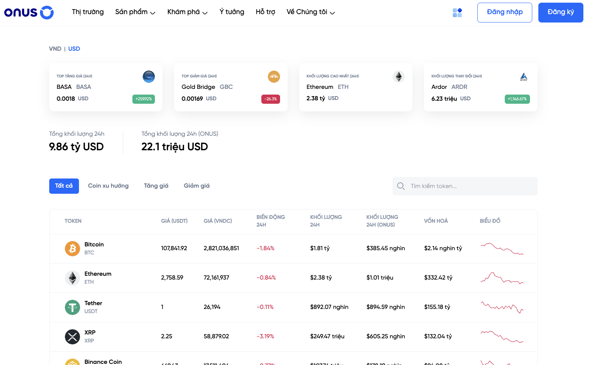Screen dimensions: 591x365
Task: Focus the Tìm kiếm token search field
Action: point(465,186)
